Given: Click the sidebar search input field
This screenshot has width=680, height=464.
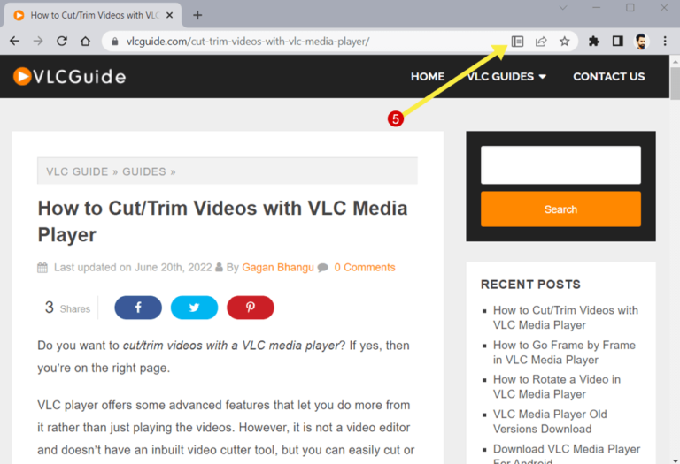Looking at the screenshot, I should (560, 165).
